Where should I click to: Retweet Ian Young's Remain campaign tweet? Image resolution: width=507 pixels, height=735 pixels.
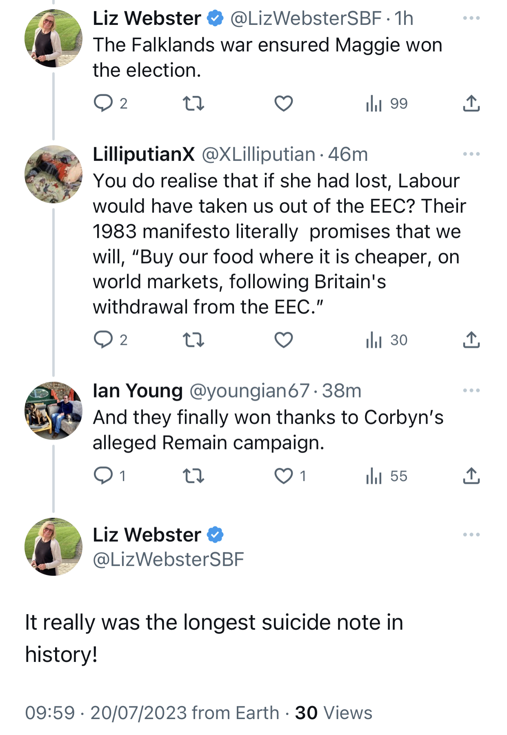click(x=193, y=476)
